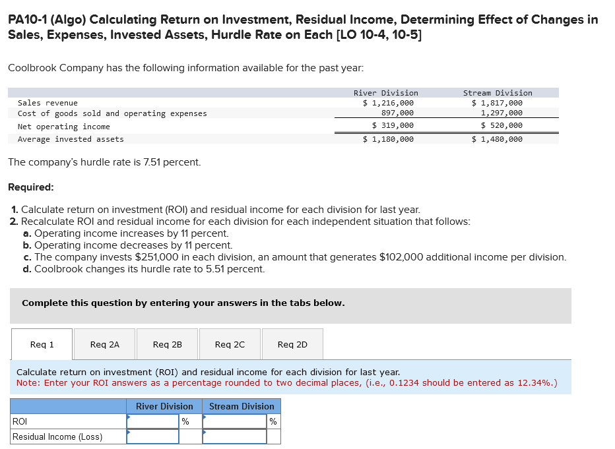Click the blue marker on River ROI cell
615x449 pixels.
click(129, 416)
